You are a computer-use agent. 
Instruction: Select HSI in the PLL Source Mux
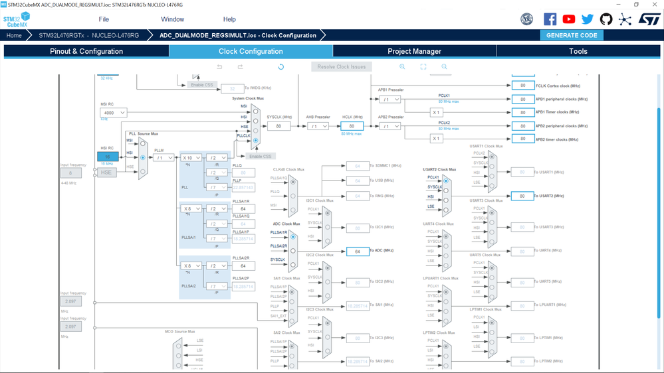pyautogui.click(x=143, y=157)
